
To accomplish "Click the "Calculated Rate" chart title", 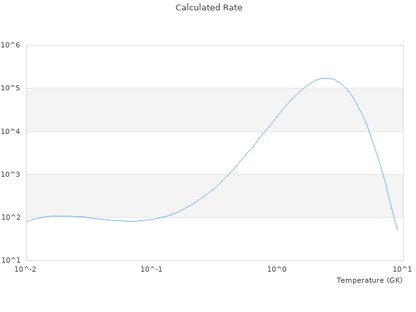I will pos(208,8).
